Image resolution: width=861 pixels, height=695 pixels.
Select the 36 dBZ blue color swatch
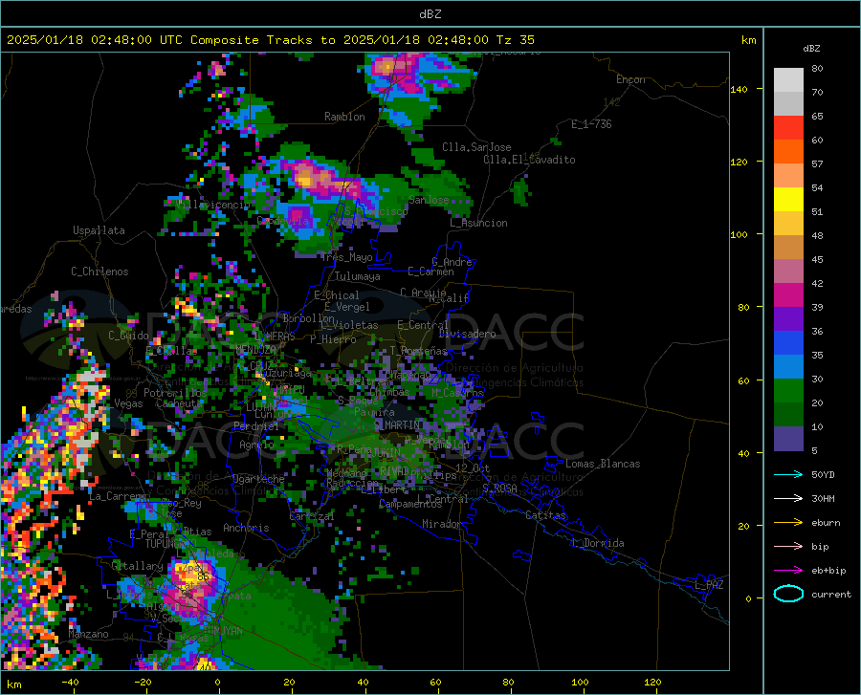point(788,343)
